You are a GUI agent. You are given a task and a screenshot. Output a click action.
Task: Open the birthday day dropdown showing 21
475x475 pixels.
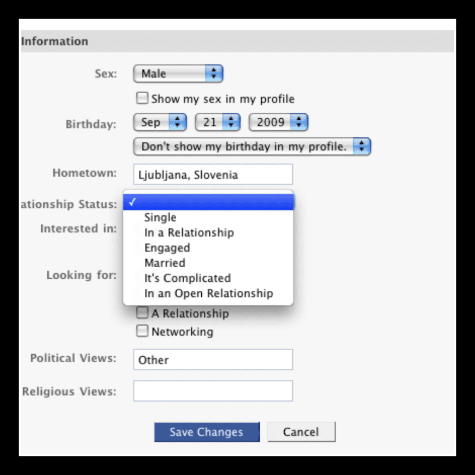(x=218, y=122)
